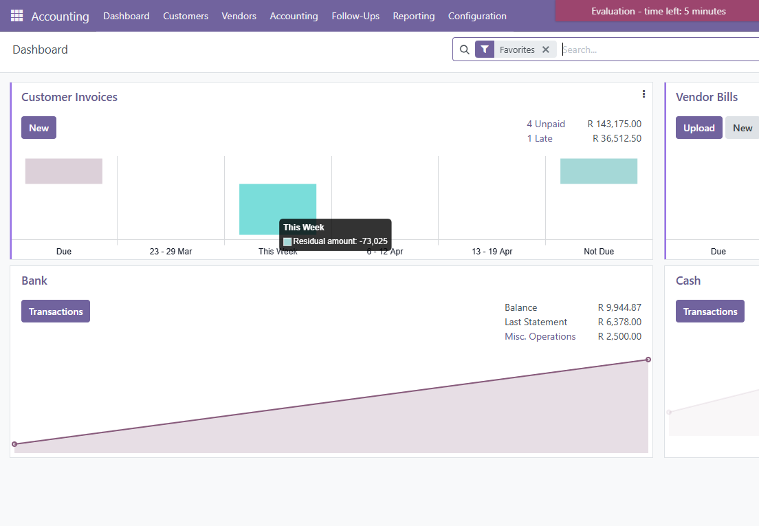This screenshot has height=526, width=759.
Task: Create New vendor bill
Action: point(742,128)
